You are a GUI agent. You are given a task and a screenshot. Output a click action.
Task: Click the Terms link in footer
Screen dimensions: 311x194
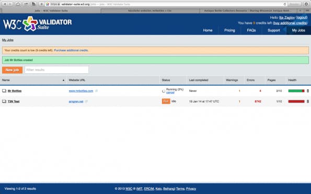tap(180, 189)
